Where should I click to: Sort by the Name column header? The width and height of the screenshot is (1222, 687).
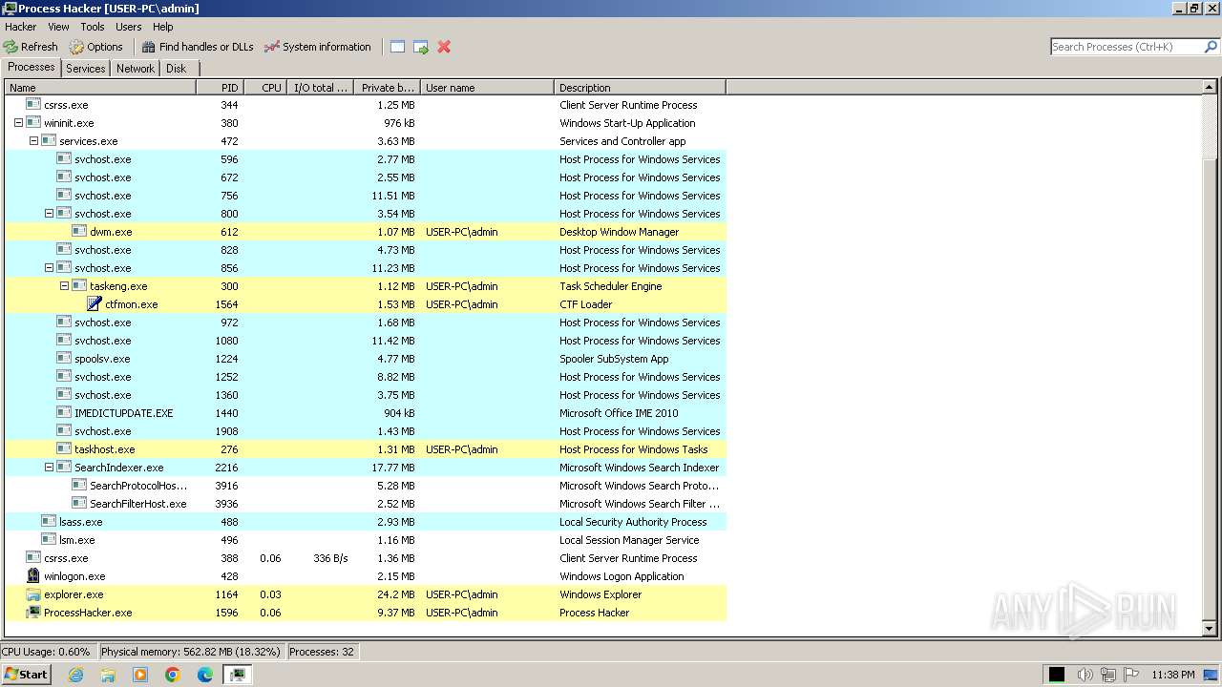(100, 88)
